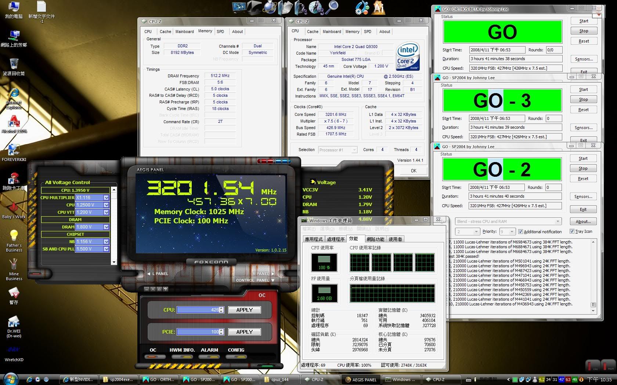The width and height of the screenshot is (617, 385).
Task: Switch to SPD tab in left CPU-Z
Action: tap(220, 32)
